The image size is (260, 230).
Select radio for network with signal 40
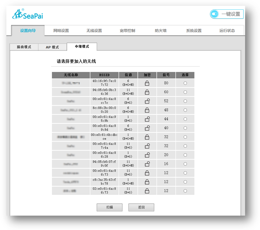point(185,128)
